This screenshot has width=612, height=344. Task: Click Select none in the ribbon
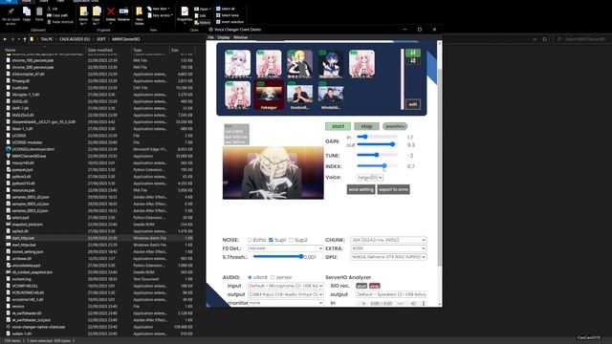point(227,15)
